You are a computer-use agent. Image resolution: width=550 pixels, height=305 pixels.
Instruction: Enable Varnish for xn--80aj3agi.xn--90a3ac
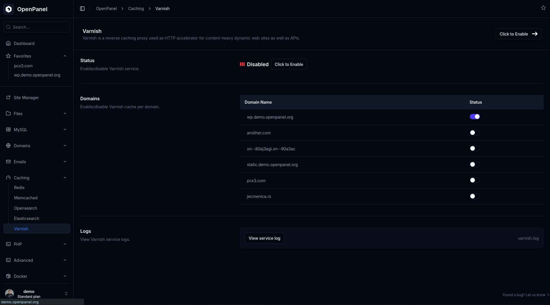tap(475, 148)
